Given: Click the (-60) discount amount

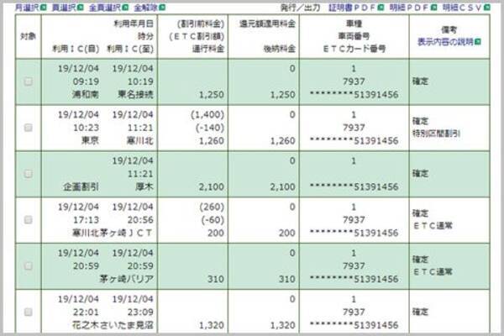Looking at the screenshot, I should coord(213,220).
